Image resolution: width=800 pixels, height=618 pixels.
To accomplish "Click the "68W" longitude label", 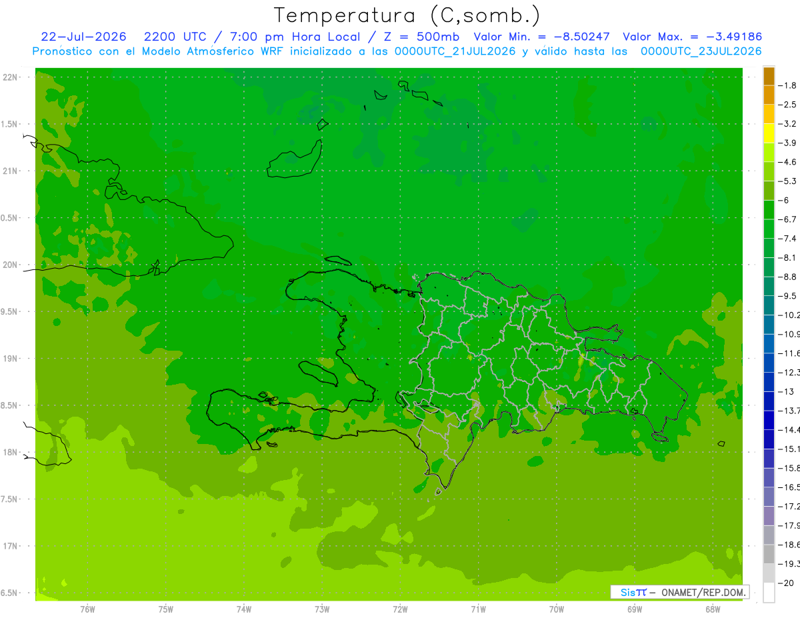I will pyautogui.click(x=713, y=609).
